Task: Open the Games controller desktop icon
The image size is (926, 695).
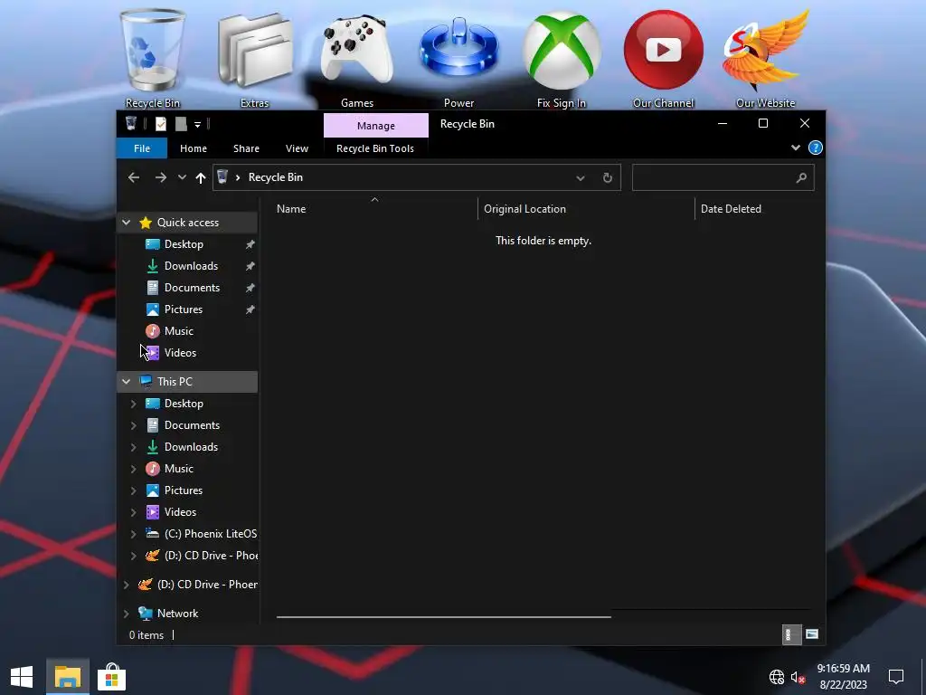Action: [356, 58]
